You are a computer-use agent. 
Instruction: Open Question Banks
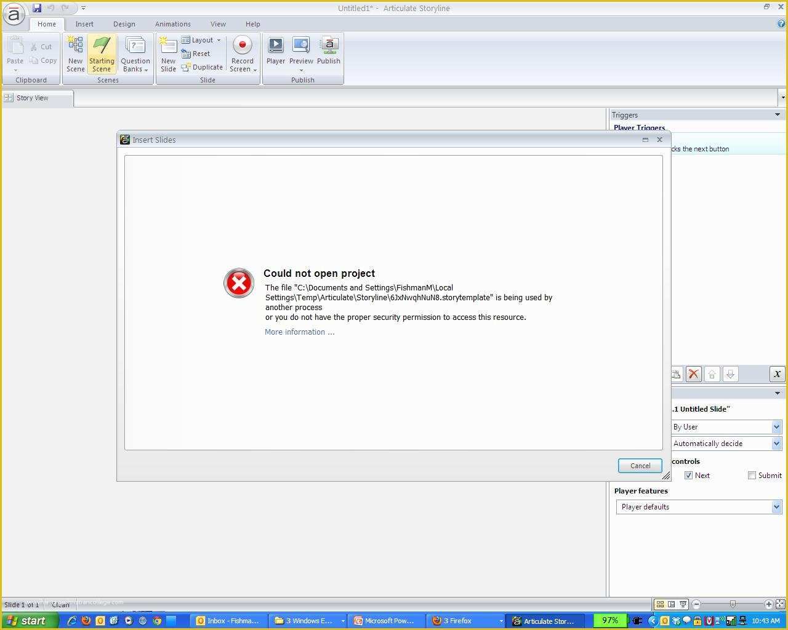[x=135, y=54]
